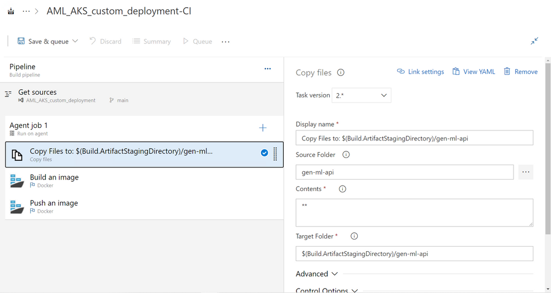Click the Contents text area
The width and height of the screenshot is (551, 293).
(x=414, y=213)
